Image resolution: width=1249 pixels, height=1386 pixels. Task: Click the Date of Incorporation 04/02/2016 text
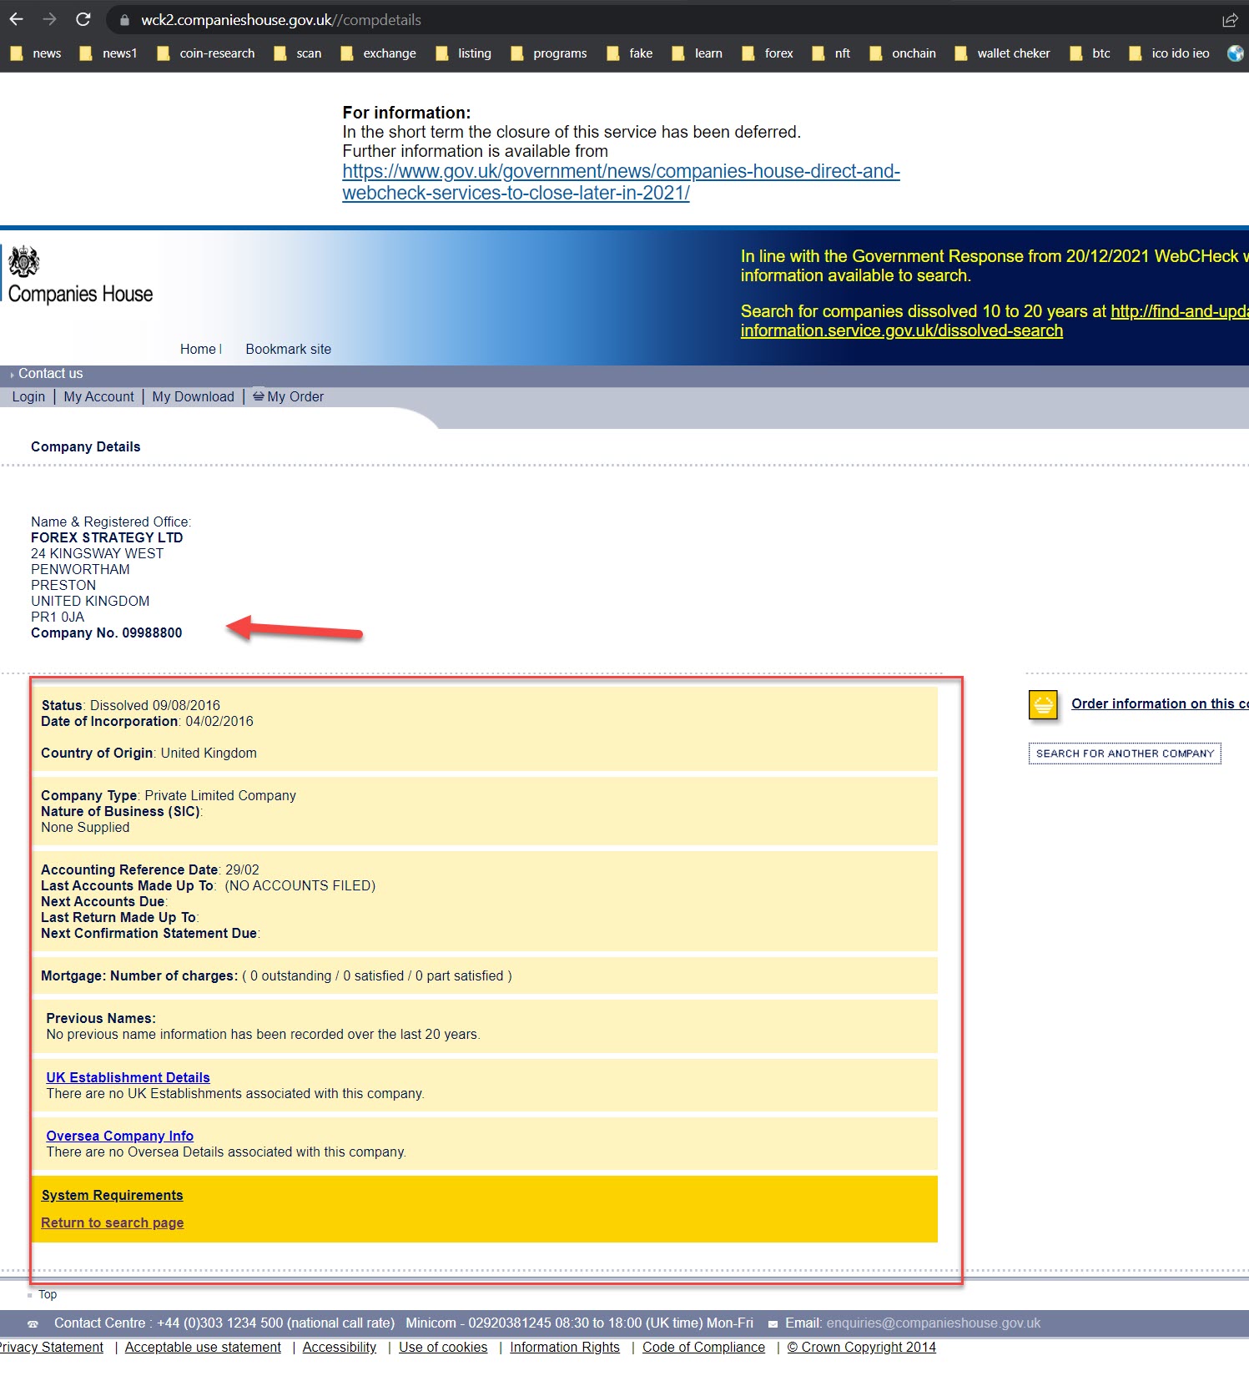[x=147, y=721]
